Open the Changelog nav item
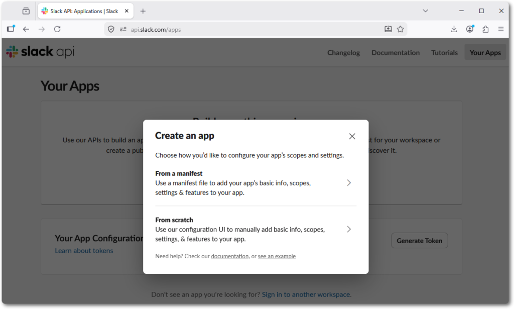This screenshot has width=514, height=309. (x=343, y=52)
